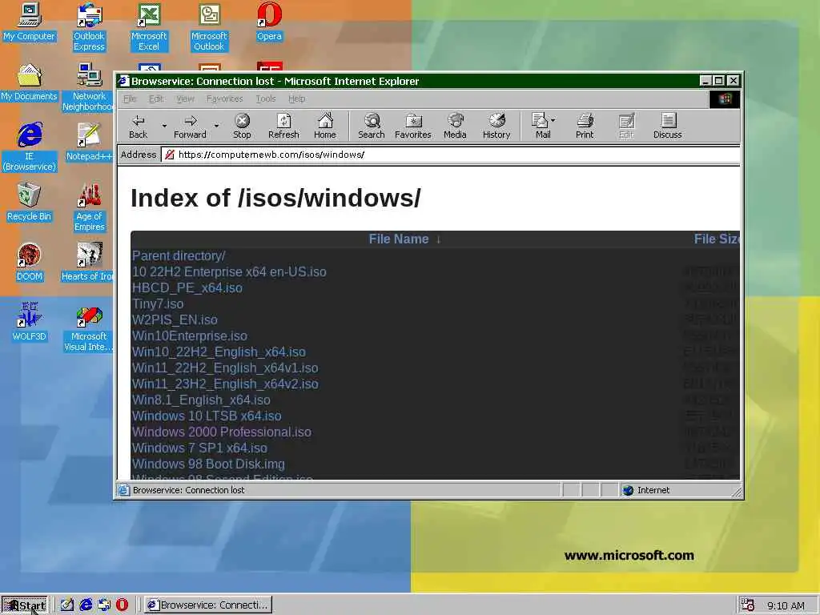This screenshot has height=615, width=820.
Task: Open the Edit menu
Action: pyautogui.click(x=156, y=98)
